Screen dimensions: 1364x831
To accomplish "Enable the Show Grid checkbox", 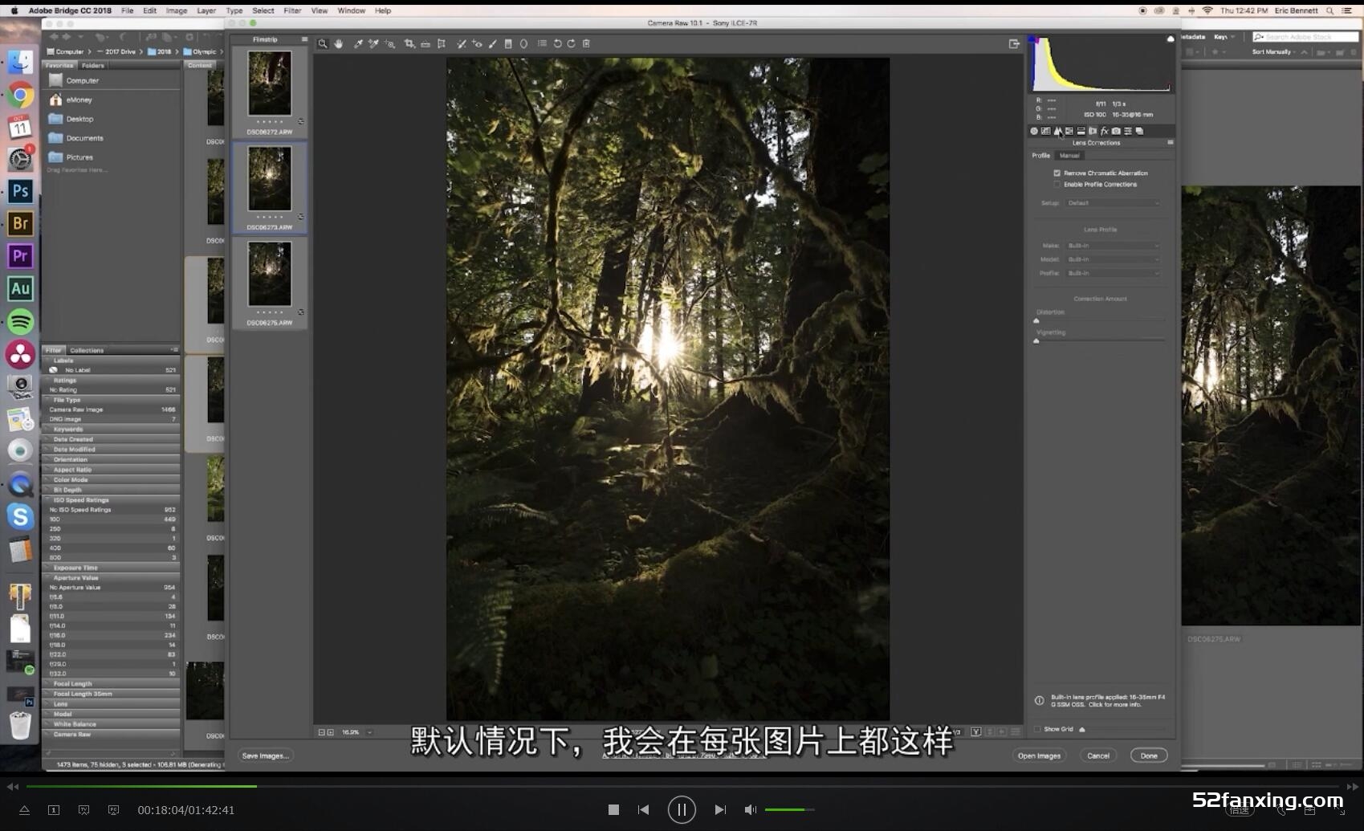I will [1037, 729].
